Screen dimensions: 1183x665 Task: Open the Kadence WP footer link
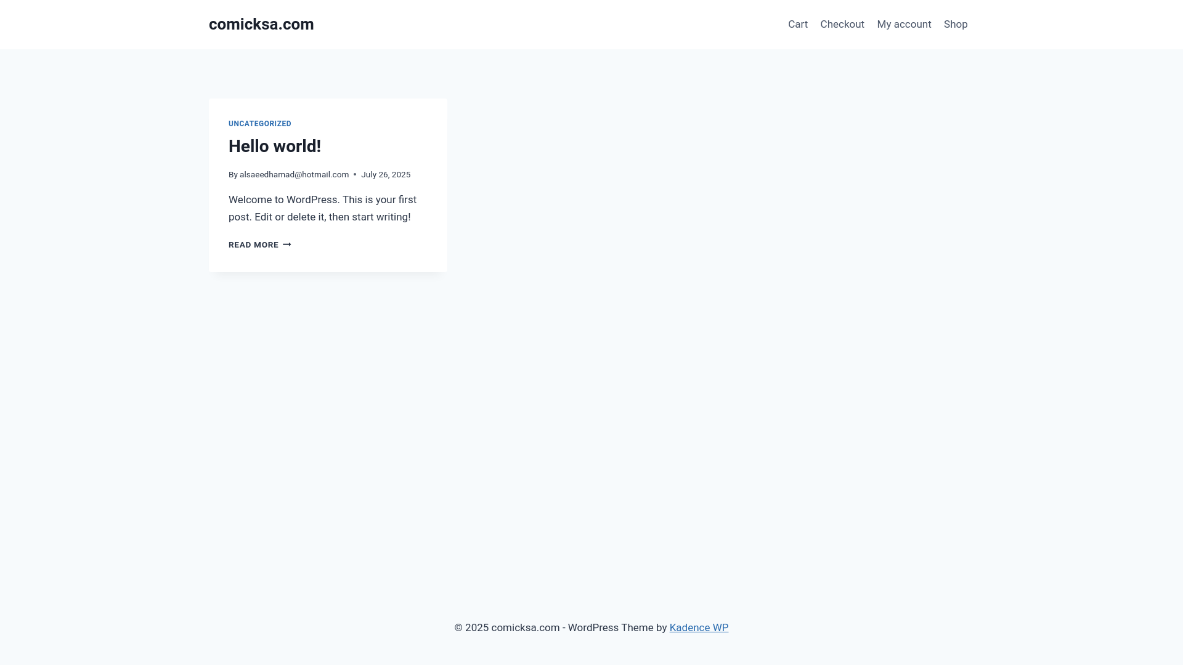tap(699, 627)
